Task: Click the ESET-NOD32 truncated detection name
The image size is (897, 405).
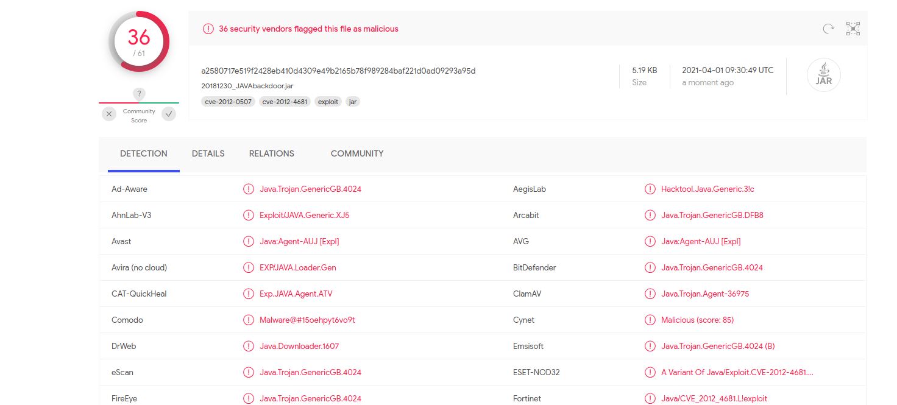Action: (737, 372)
